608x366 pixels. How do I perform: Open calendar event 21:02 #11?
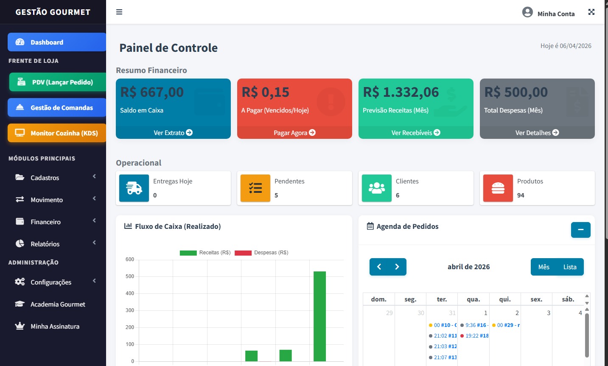442,335
